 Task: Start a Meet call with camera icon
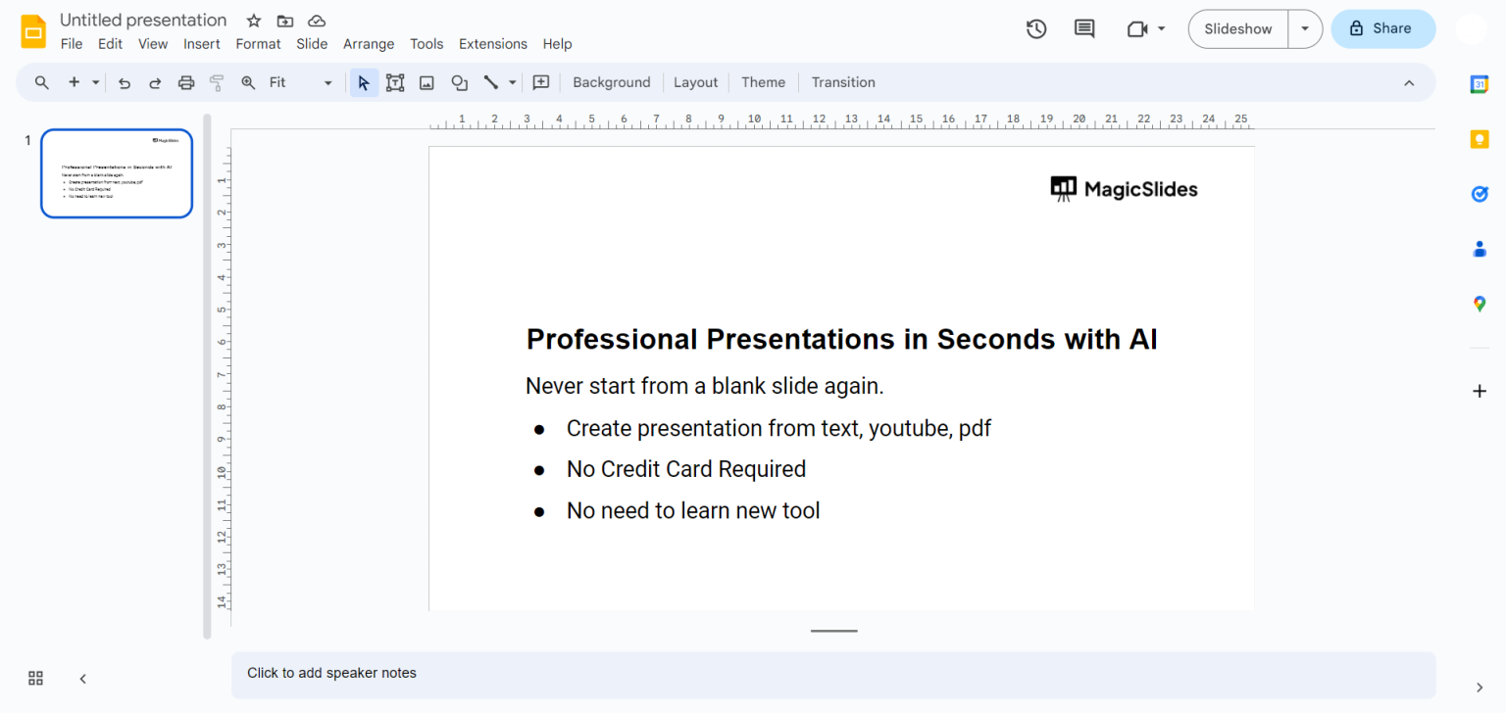click(1137, 29)
